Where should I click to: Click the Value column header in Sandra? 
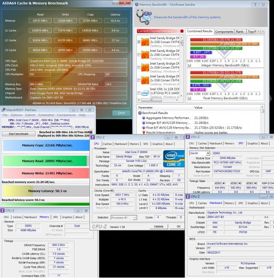[226, 108]
